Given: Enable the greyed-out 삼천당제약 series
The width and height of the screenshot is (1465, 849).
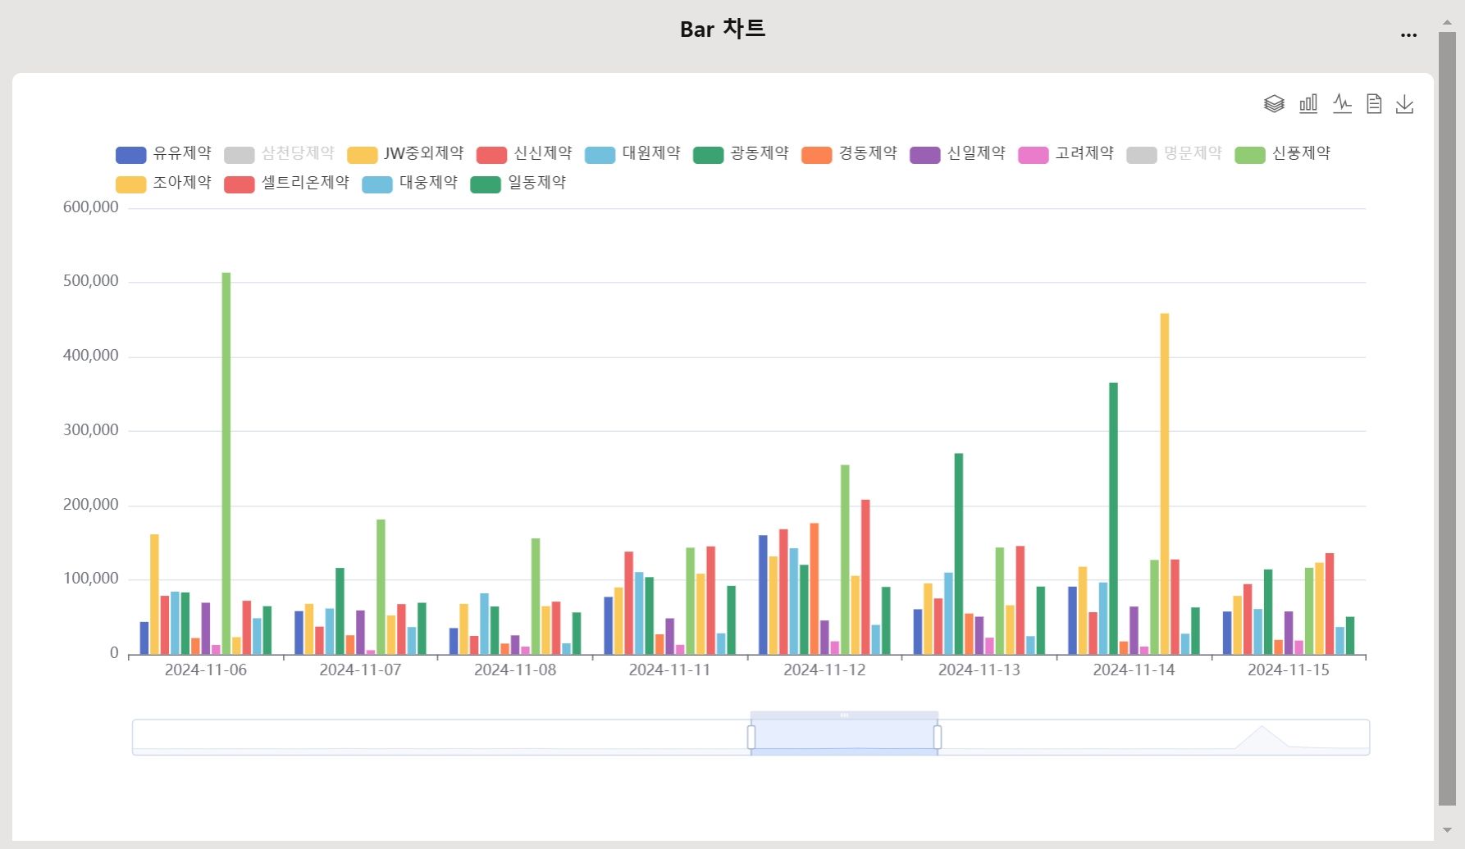Looking at the screenshot, I should [279, 154].
